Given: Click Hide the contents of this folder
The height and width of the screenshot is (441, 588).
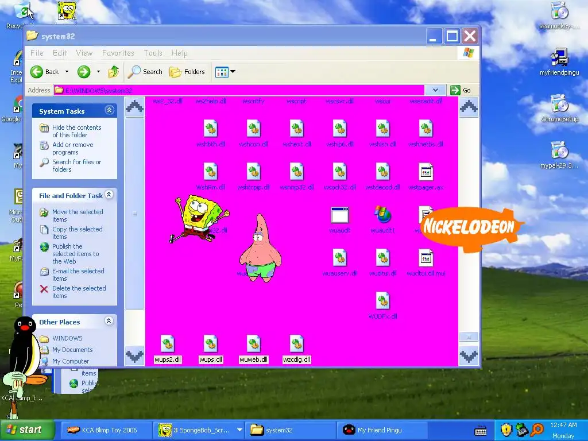Looking at the screenshot, I should point(76,131).
